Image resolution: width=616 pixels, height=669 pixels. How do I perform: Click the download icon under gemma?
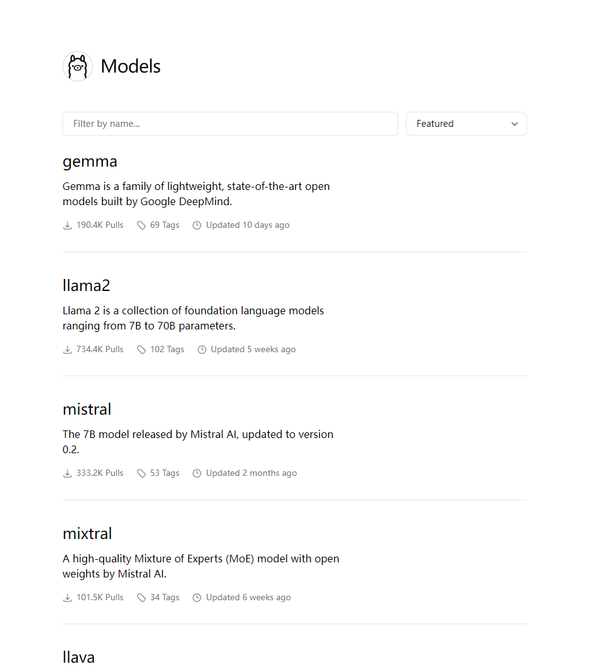tap(68, 225)
